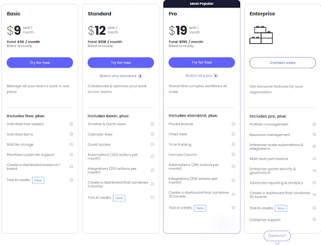View info about Enterprise support
This screenshot has height=245, width=321.
314,219
